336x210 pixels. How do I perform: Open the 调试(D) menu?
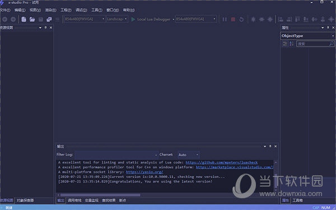pyautogui.click(x=81, y=10)
